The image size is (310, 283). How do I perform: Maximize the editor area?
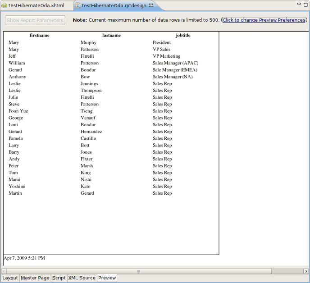click(x=305, y=4)
